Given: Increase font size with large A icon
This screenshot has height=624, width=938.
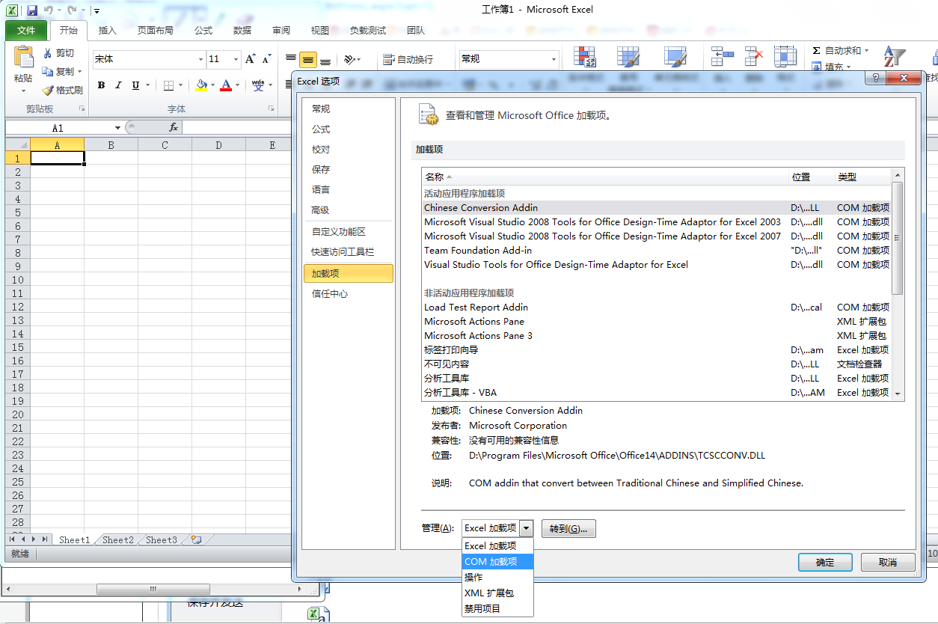Looking at the screenshot, I should pos(251,59).
